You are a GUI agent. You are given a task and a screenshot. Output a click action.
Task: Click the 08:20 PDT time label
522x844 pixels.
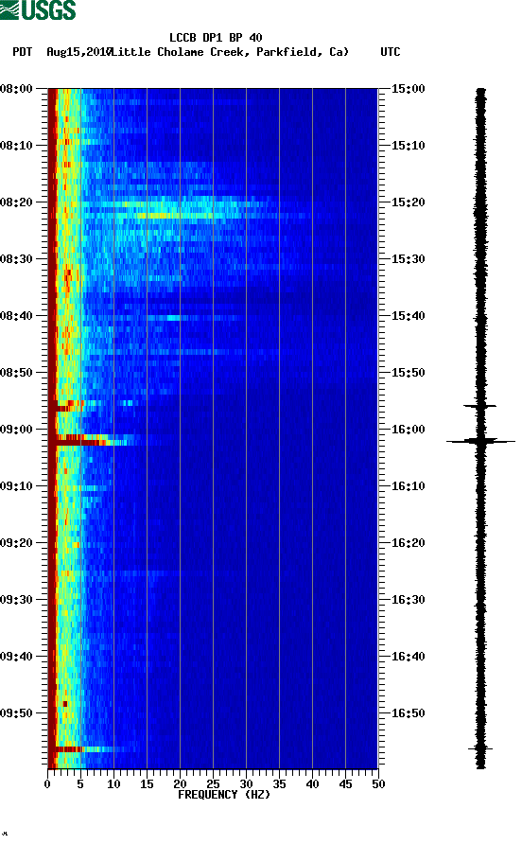(x=16, y=202)
